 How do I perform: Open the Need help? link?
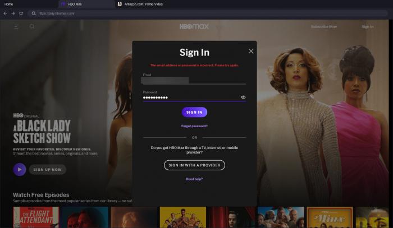click(194, 179)
